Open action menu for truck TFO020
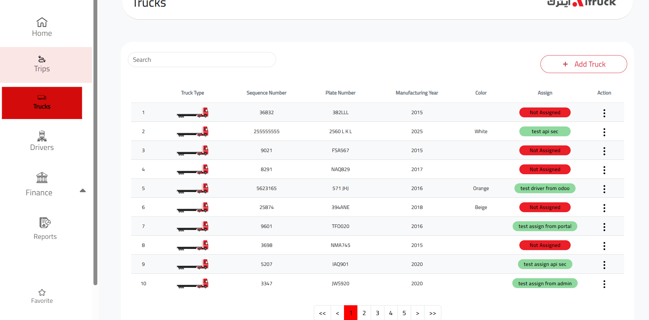 tap(604, 227)
